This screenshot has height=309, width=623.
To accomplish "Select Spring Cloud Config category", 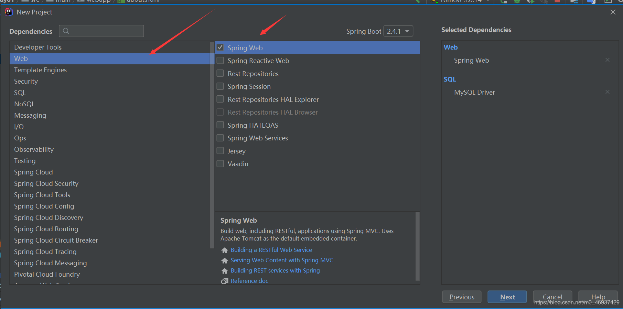I will click(110, 206).
